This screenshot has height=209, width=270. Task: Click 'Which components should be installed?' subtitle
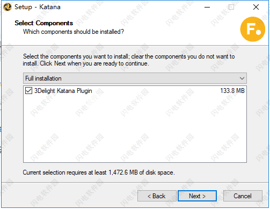tap(74, 32)
